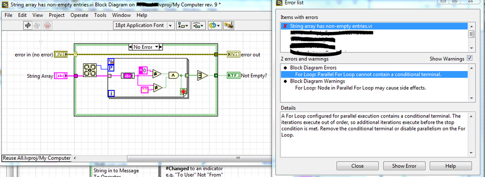Screen dimensions: 485x177
Task: Select the For Loop conditional stop terminal
Action: click(183, 92)
